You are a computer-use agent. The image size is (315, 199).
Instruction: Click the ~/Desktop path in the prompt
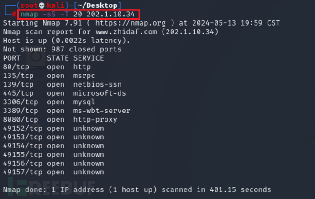click(97, 5)
